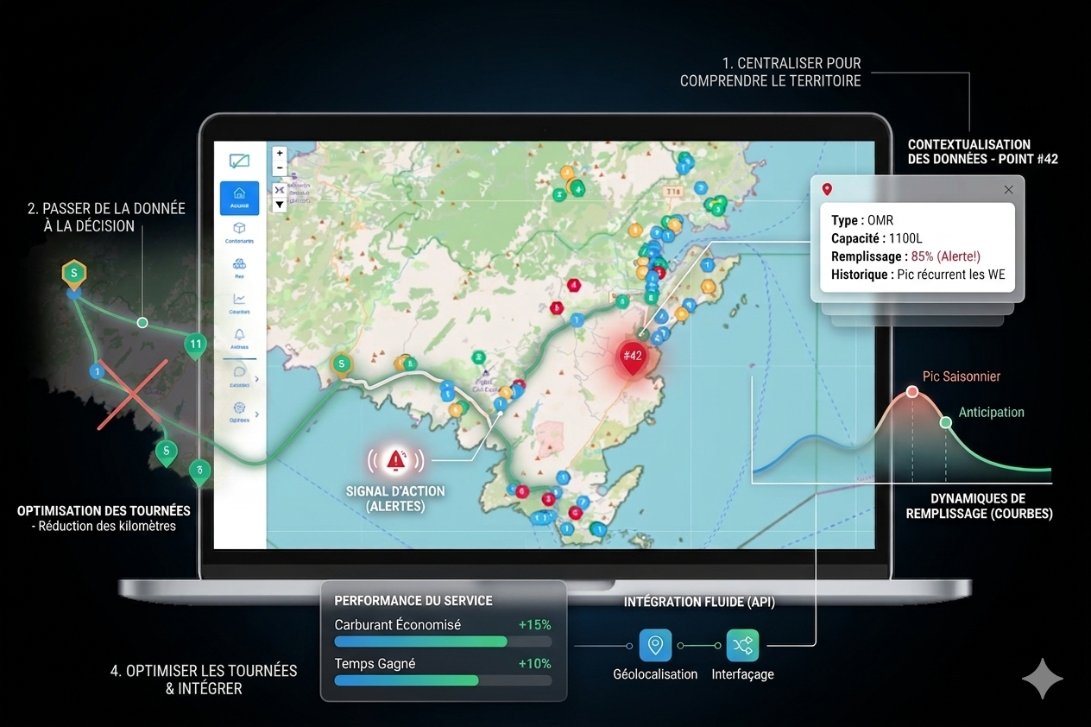Expand the gear Options sidebar chevron
1091x727 pixels.
click(x=256, y=414)
